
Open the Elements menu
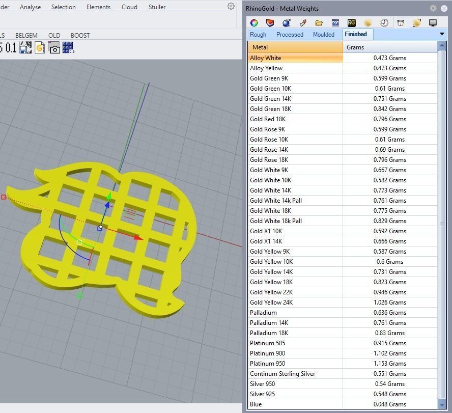tap(98, 7)
